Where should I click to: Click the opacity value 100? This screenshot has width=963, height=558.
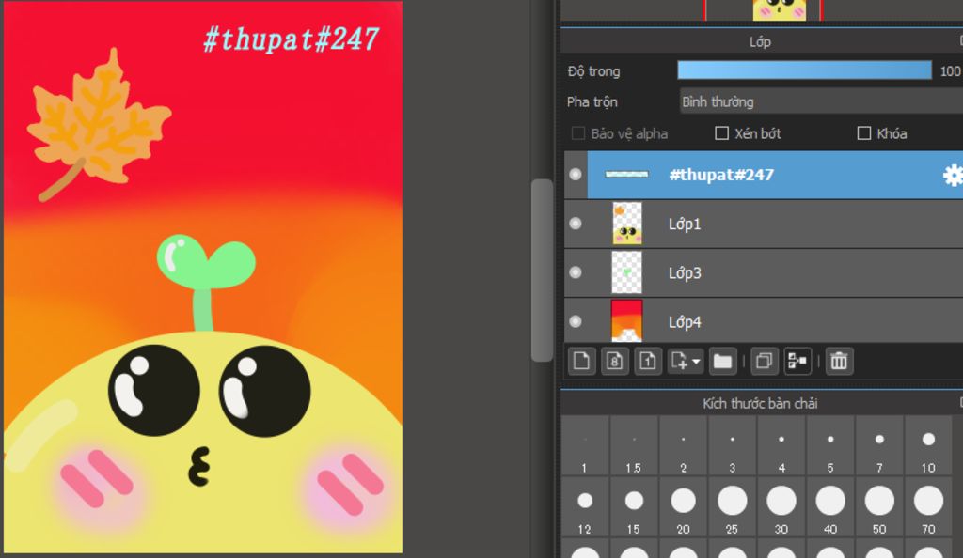click(x=950, y=71)
